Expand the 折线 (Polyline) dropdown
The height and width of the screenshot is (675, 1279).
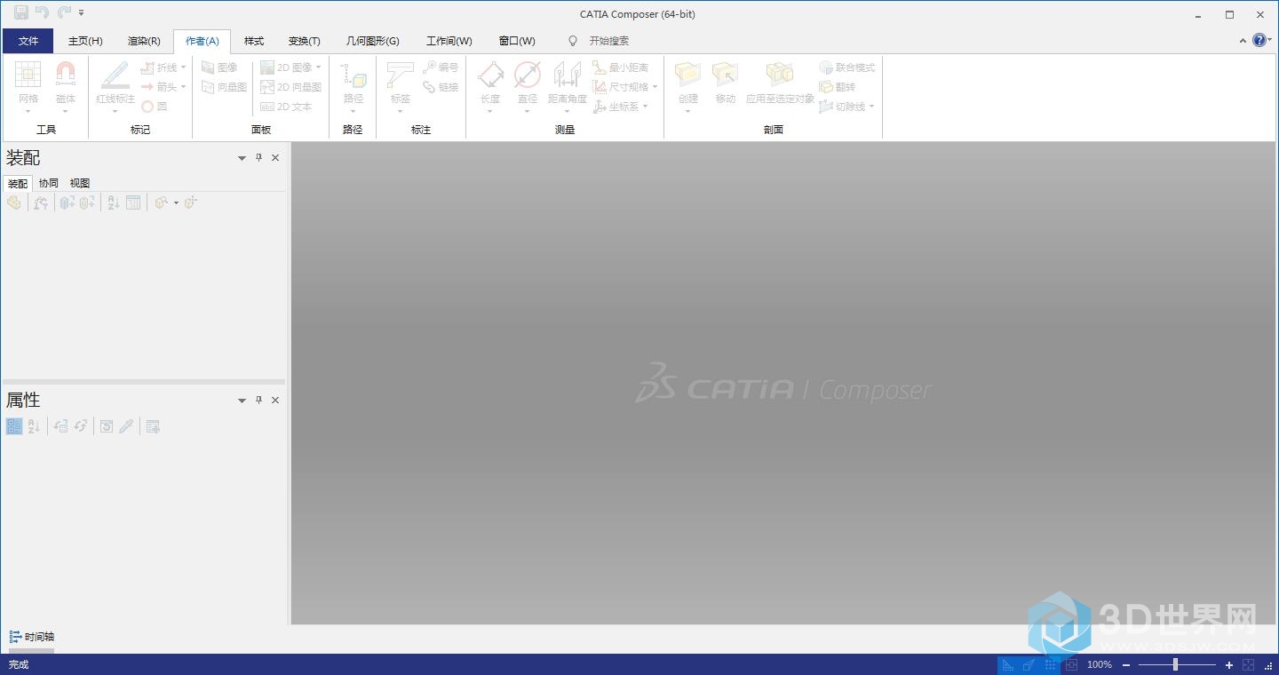(x=184, y=67)
